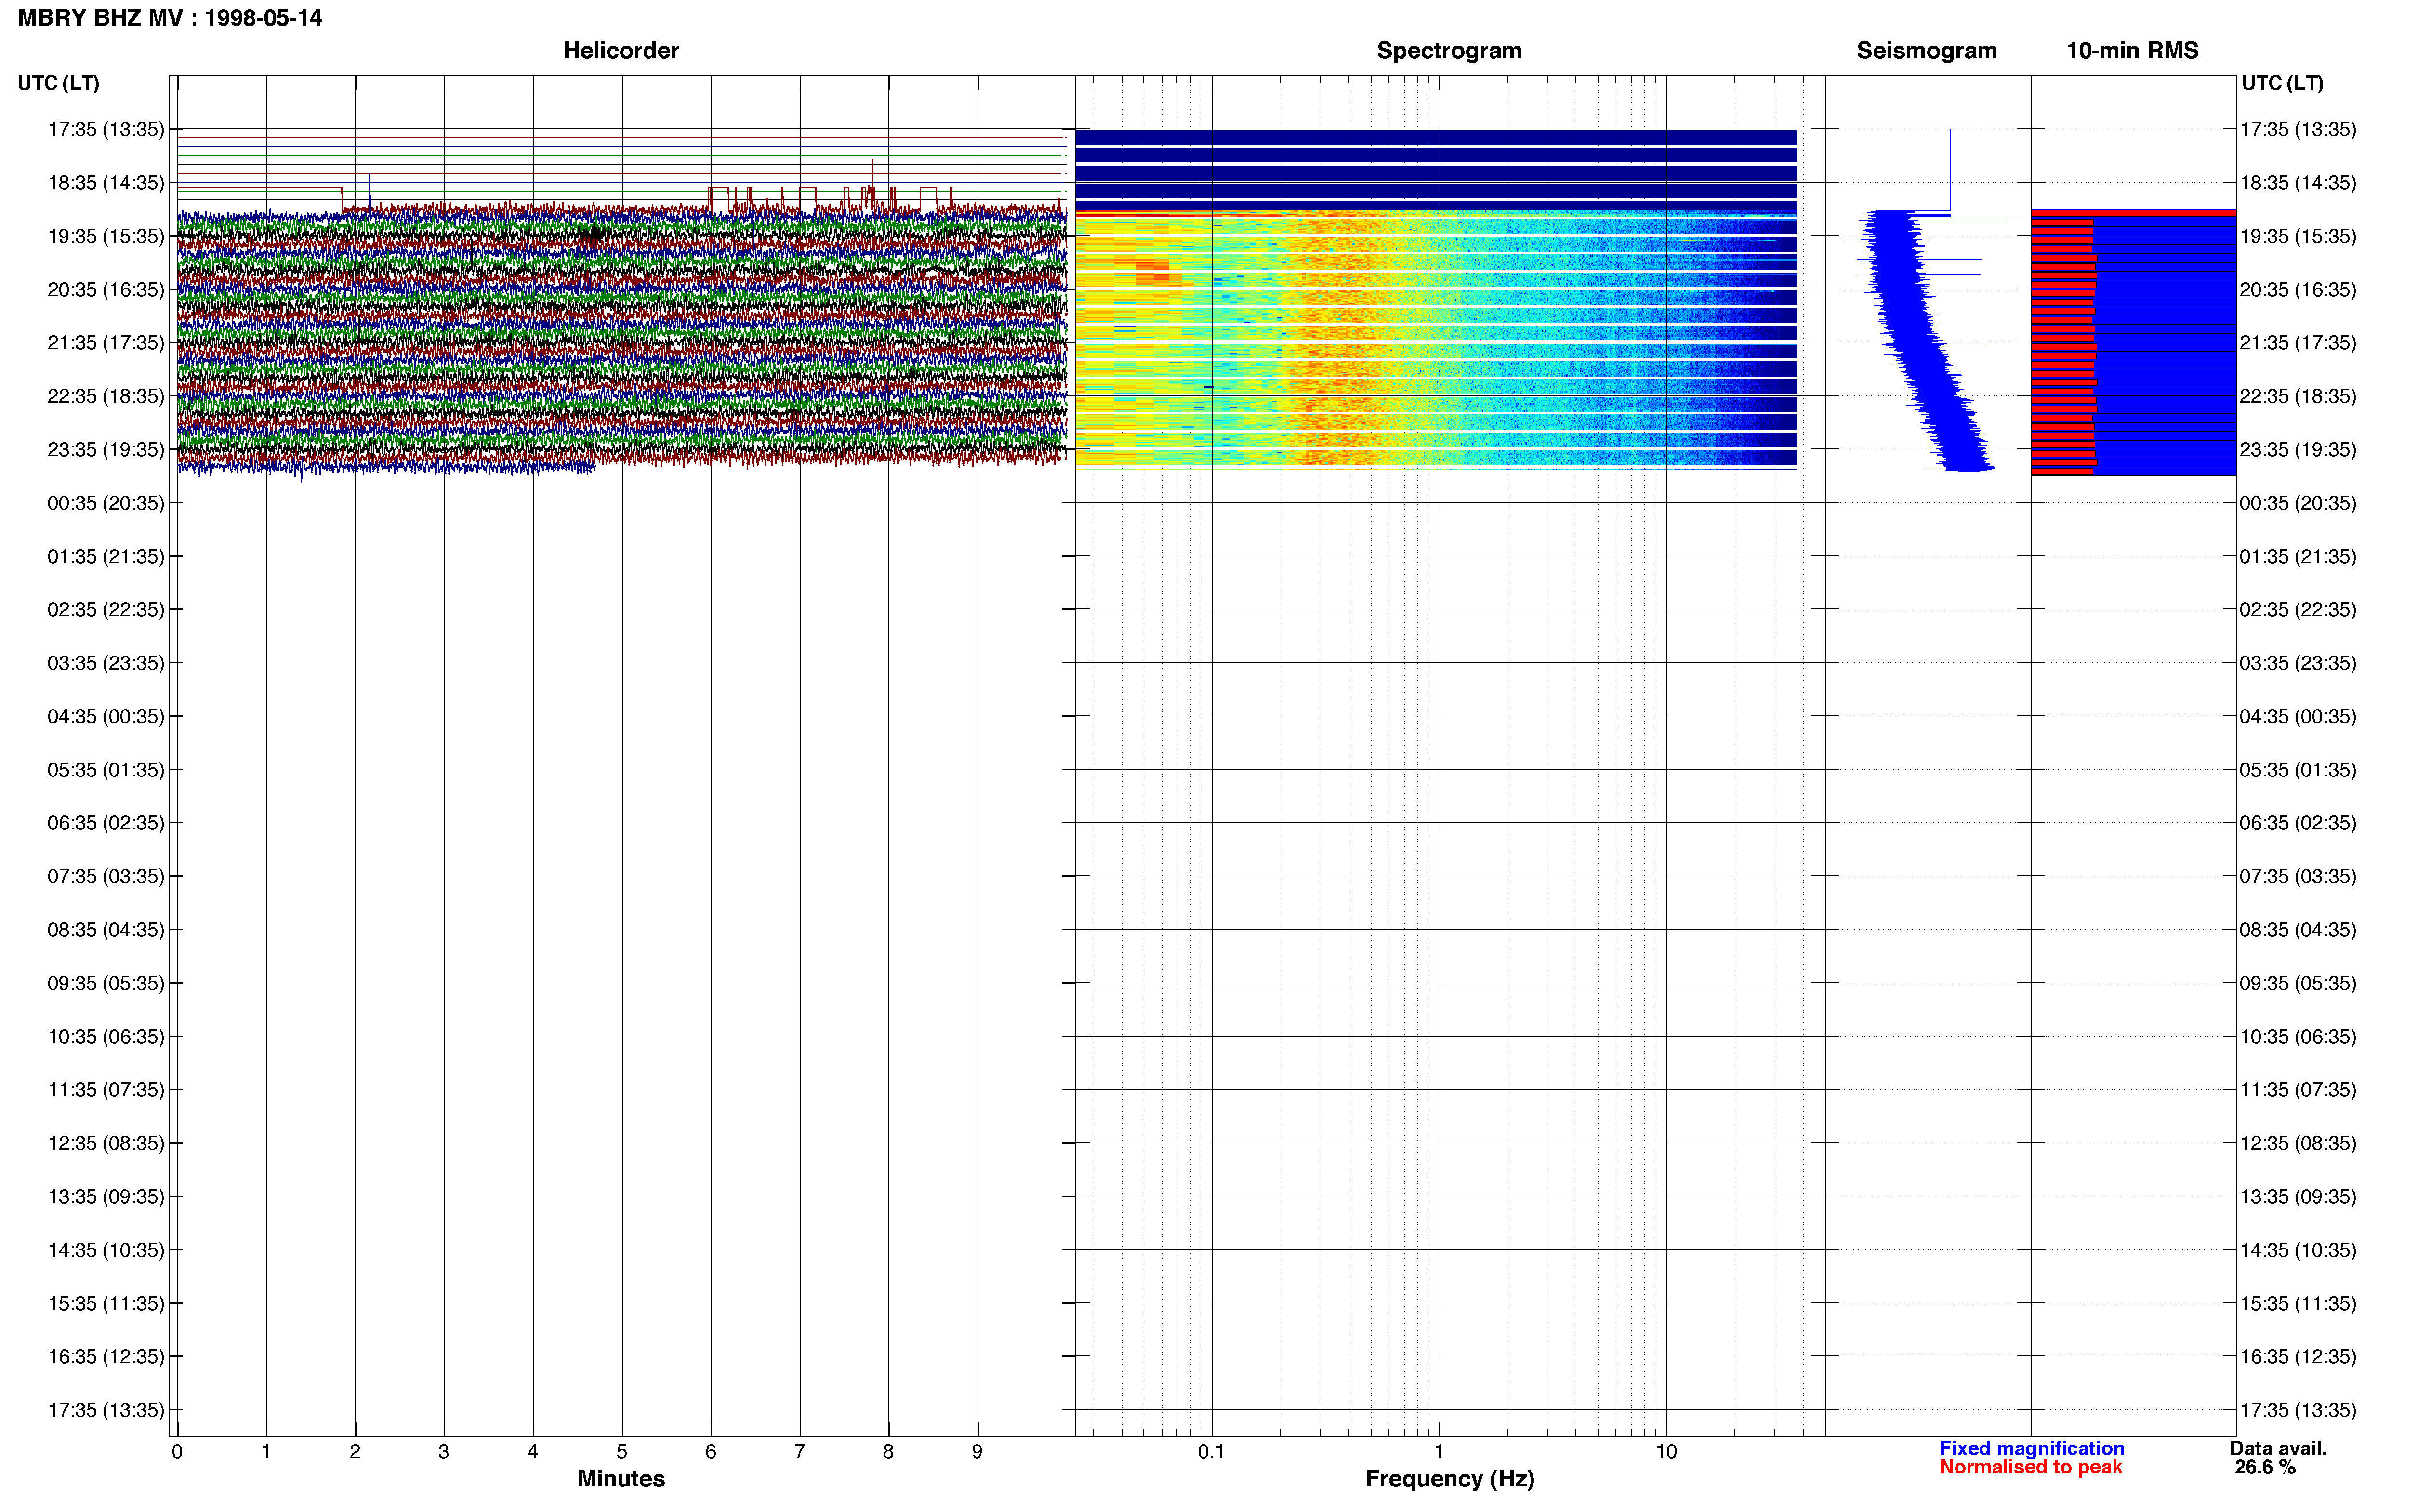This screenshot has height=1512, width=2418.
Task: Click the left 'UTC (LT)' axis label
Action: click(59, 83)
